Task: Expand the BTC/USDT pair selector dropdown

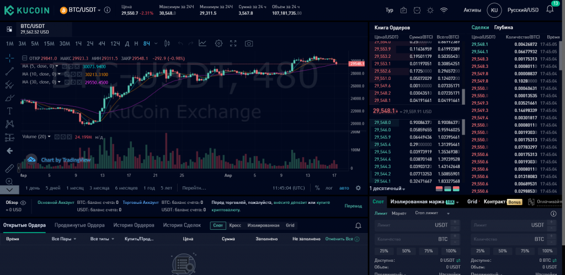Action: (x=99, y=10)
